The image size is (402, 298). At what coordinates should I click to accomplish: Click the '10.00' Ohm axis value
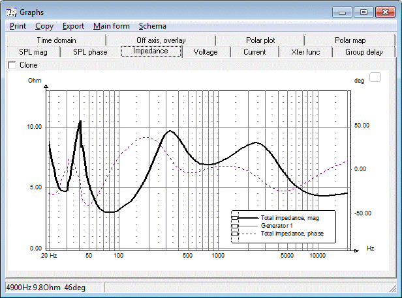pos(35,127)
